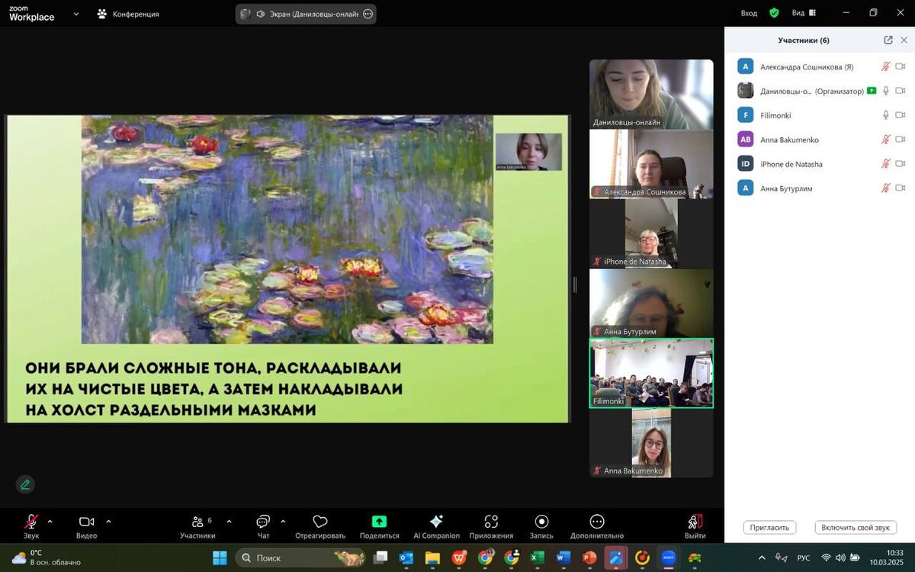Unmute microphone using the Звук button
915x572 pixels.
31,526
